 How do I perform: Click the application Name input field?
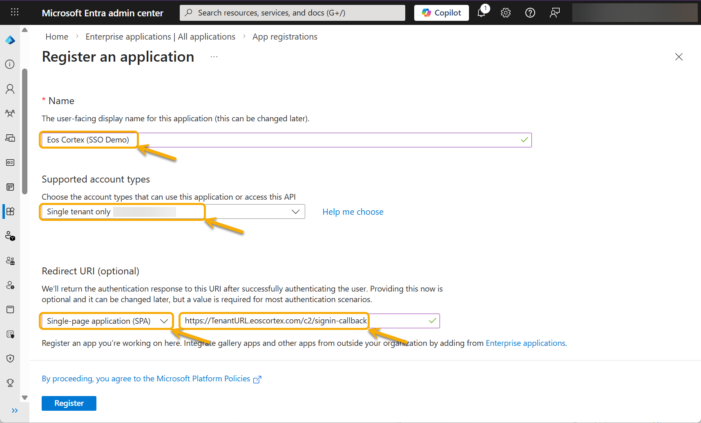286,140
